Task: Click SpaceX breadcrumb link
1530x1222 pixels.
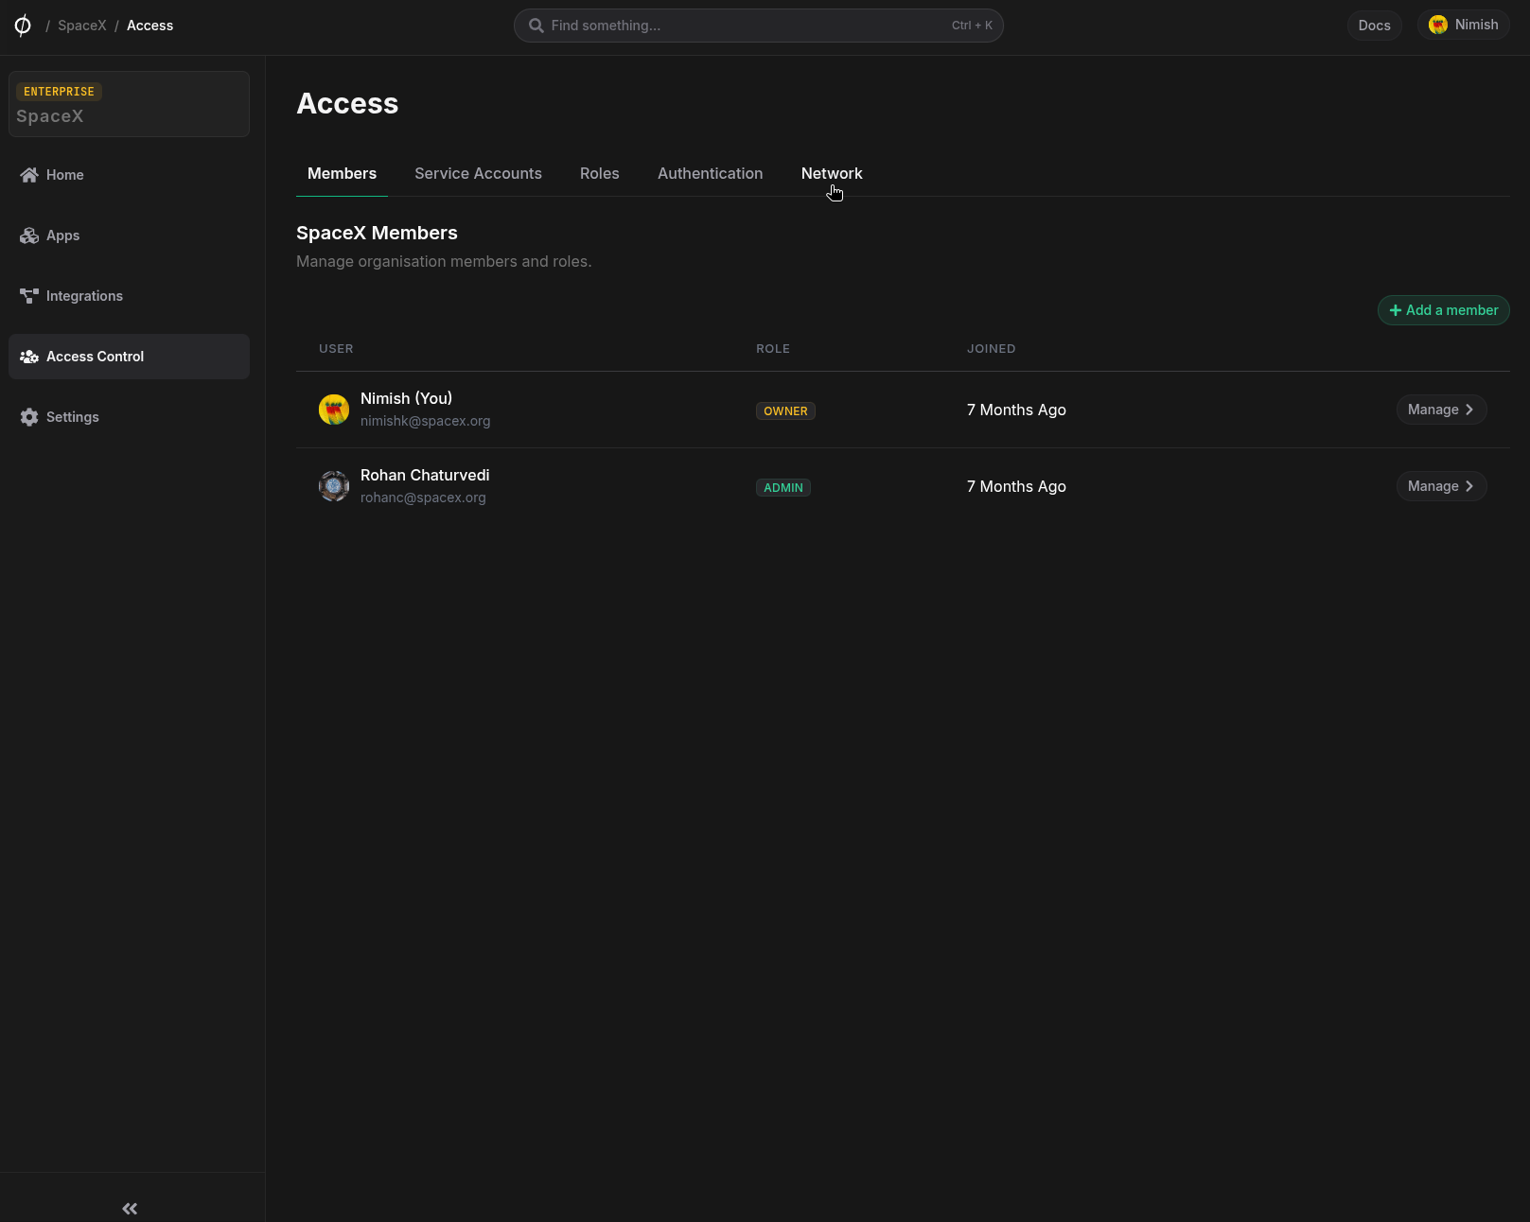Action: [82, 26]
